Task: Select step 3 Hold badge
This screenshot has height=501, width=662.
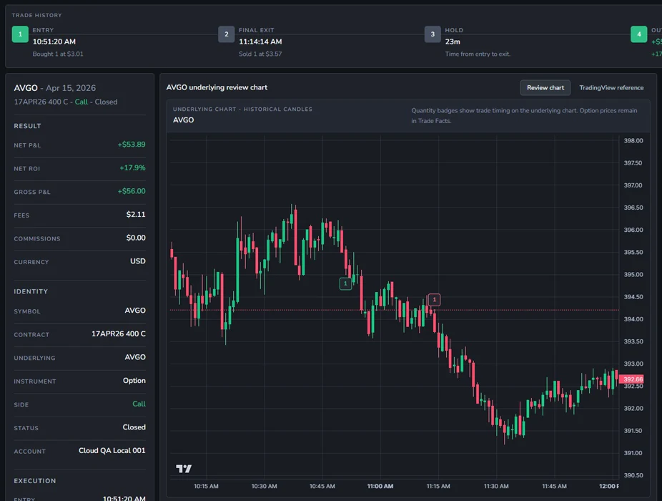Action: click(433, 34)
